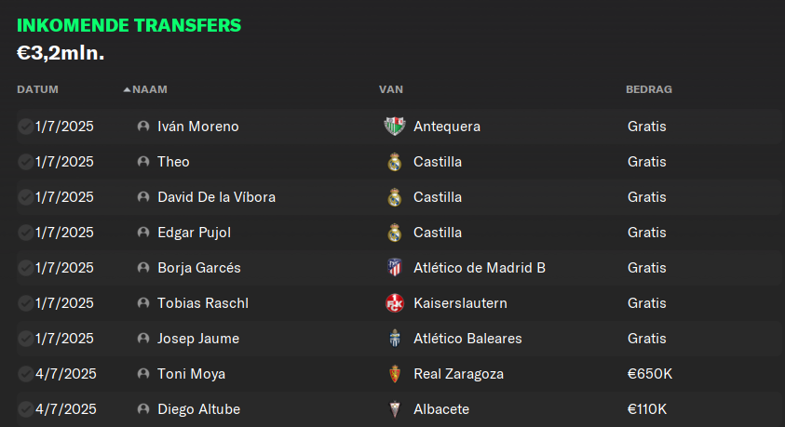The image size is (785, 427).
Task: Click the player icon beside Toni Moya
Action: [x=143, y=373]
